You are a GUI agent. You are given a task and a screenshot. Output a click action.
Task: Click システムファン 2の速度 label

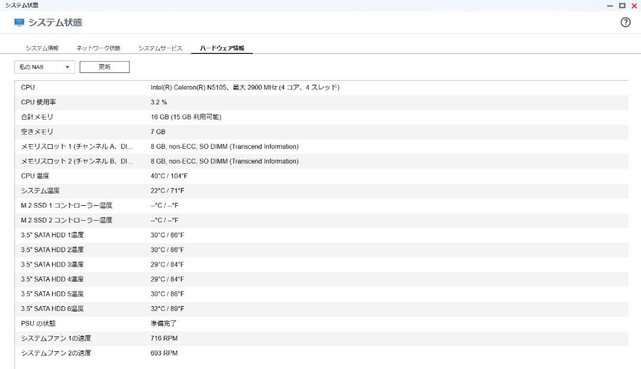click(x=56, y=352)
